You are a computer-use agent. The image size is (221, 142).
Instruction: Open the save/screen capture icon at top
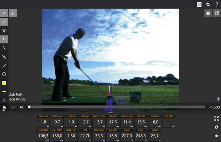(199, 4)
